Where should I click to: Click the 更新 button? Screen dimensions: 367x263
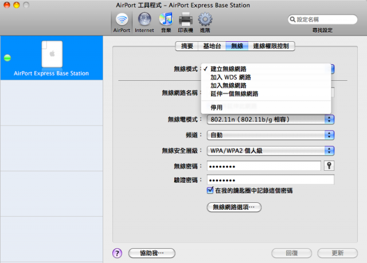tap(338, 253)
